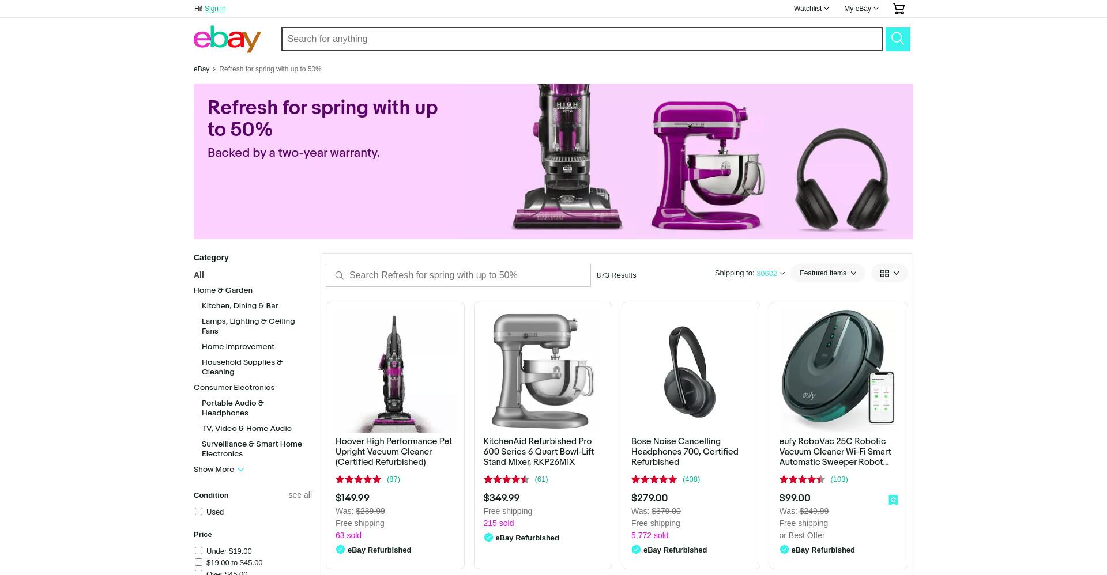Open KitchenAid stand mixer product image
Viewport: 1107px width, 575px height.
point(543,372)
